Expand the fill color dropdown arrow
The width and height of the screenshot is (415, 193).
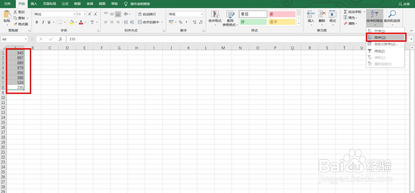point(76,22)
